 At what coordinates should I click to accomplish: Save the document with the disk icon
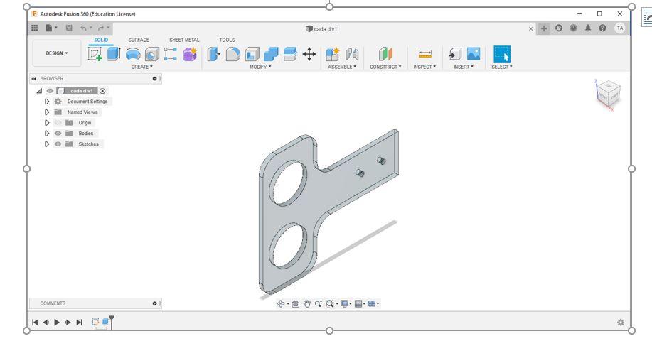coord(69,28)
